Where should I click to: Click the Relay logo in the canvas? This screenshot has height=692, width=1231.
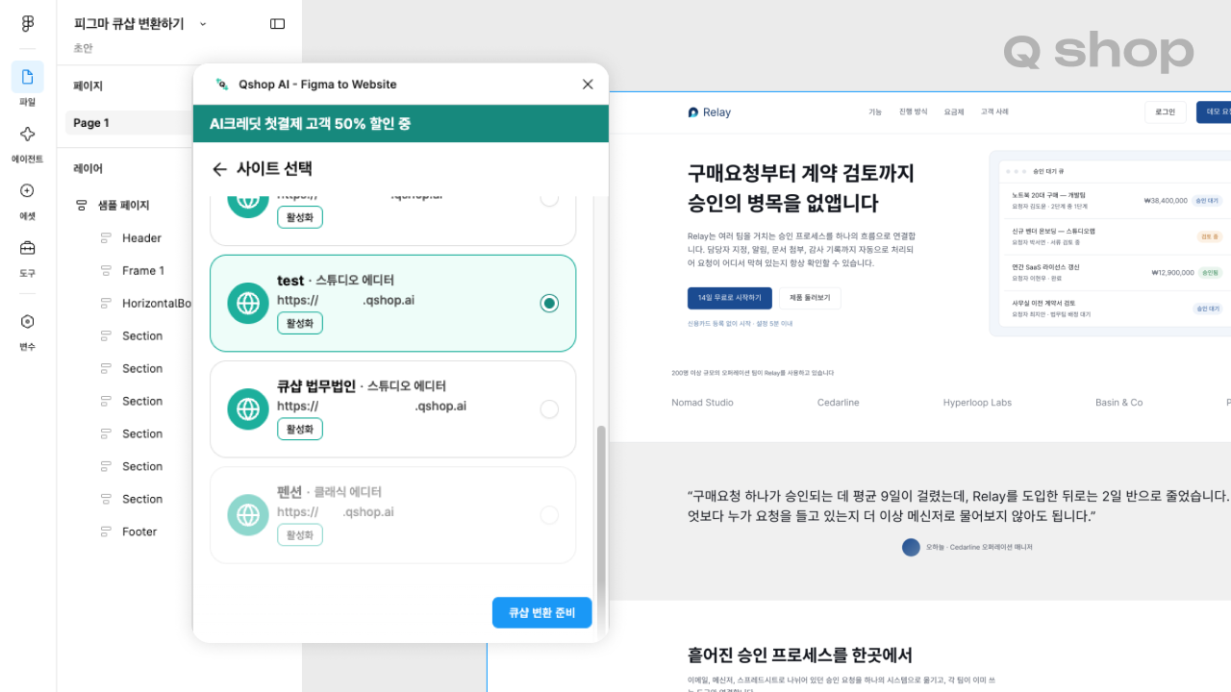[710, 112]
